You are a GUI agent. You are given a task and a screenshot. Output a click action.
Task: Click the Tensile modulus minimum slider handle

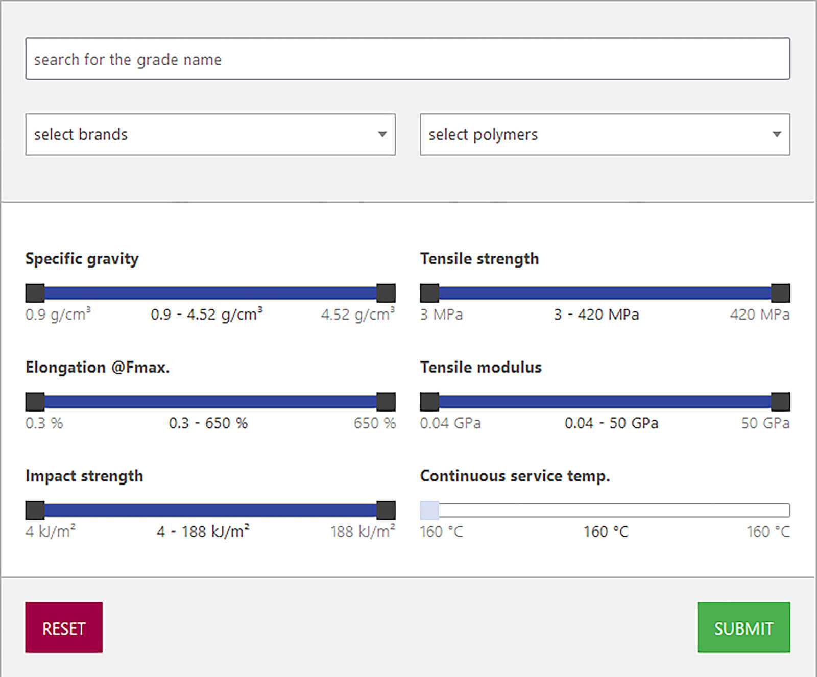pyautogui.click(x=429, y=402)
